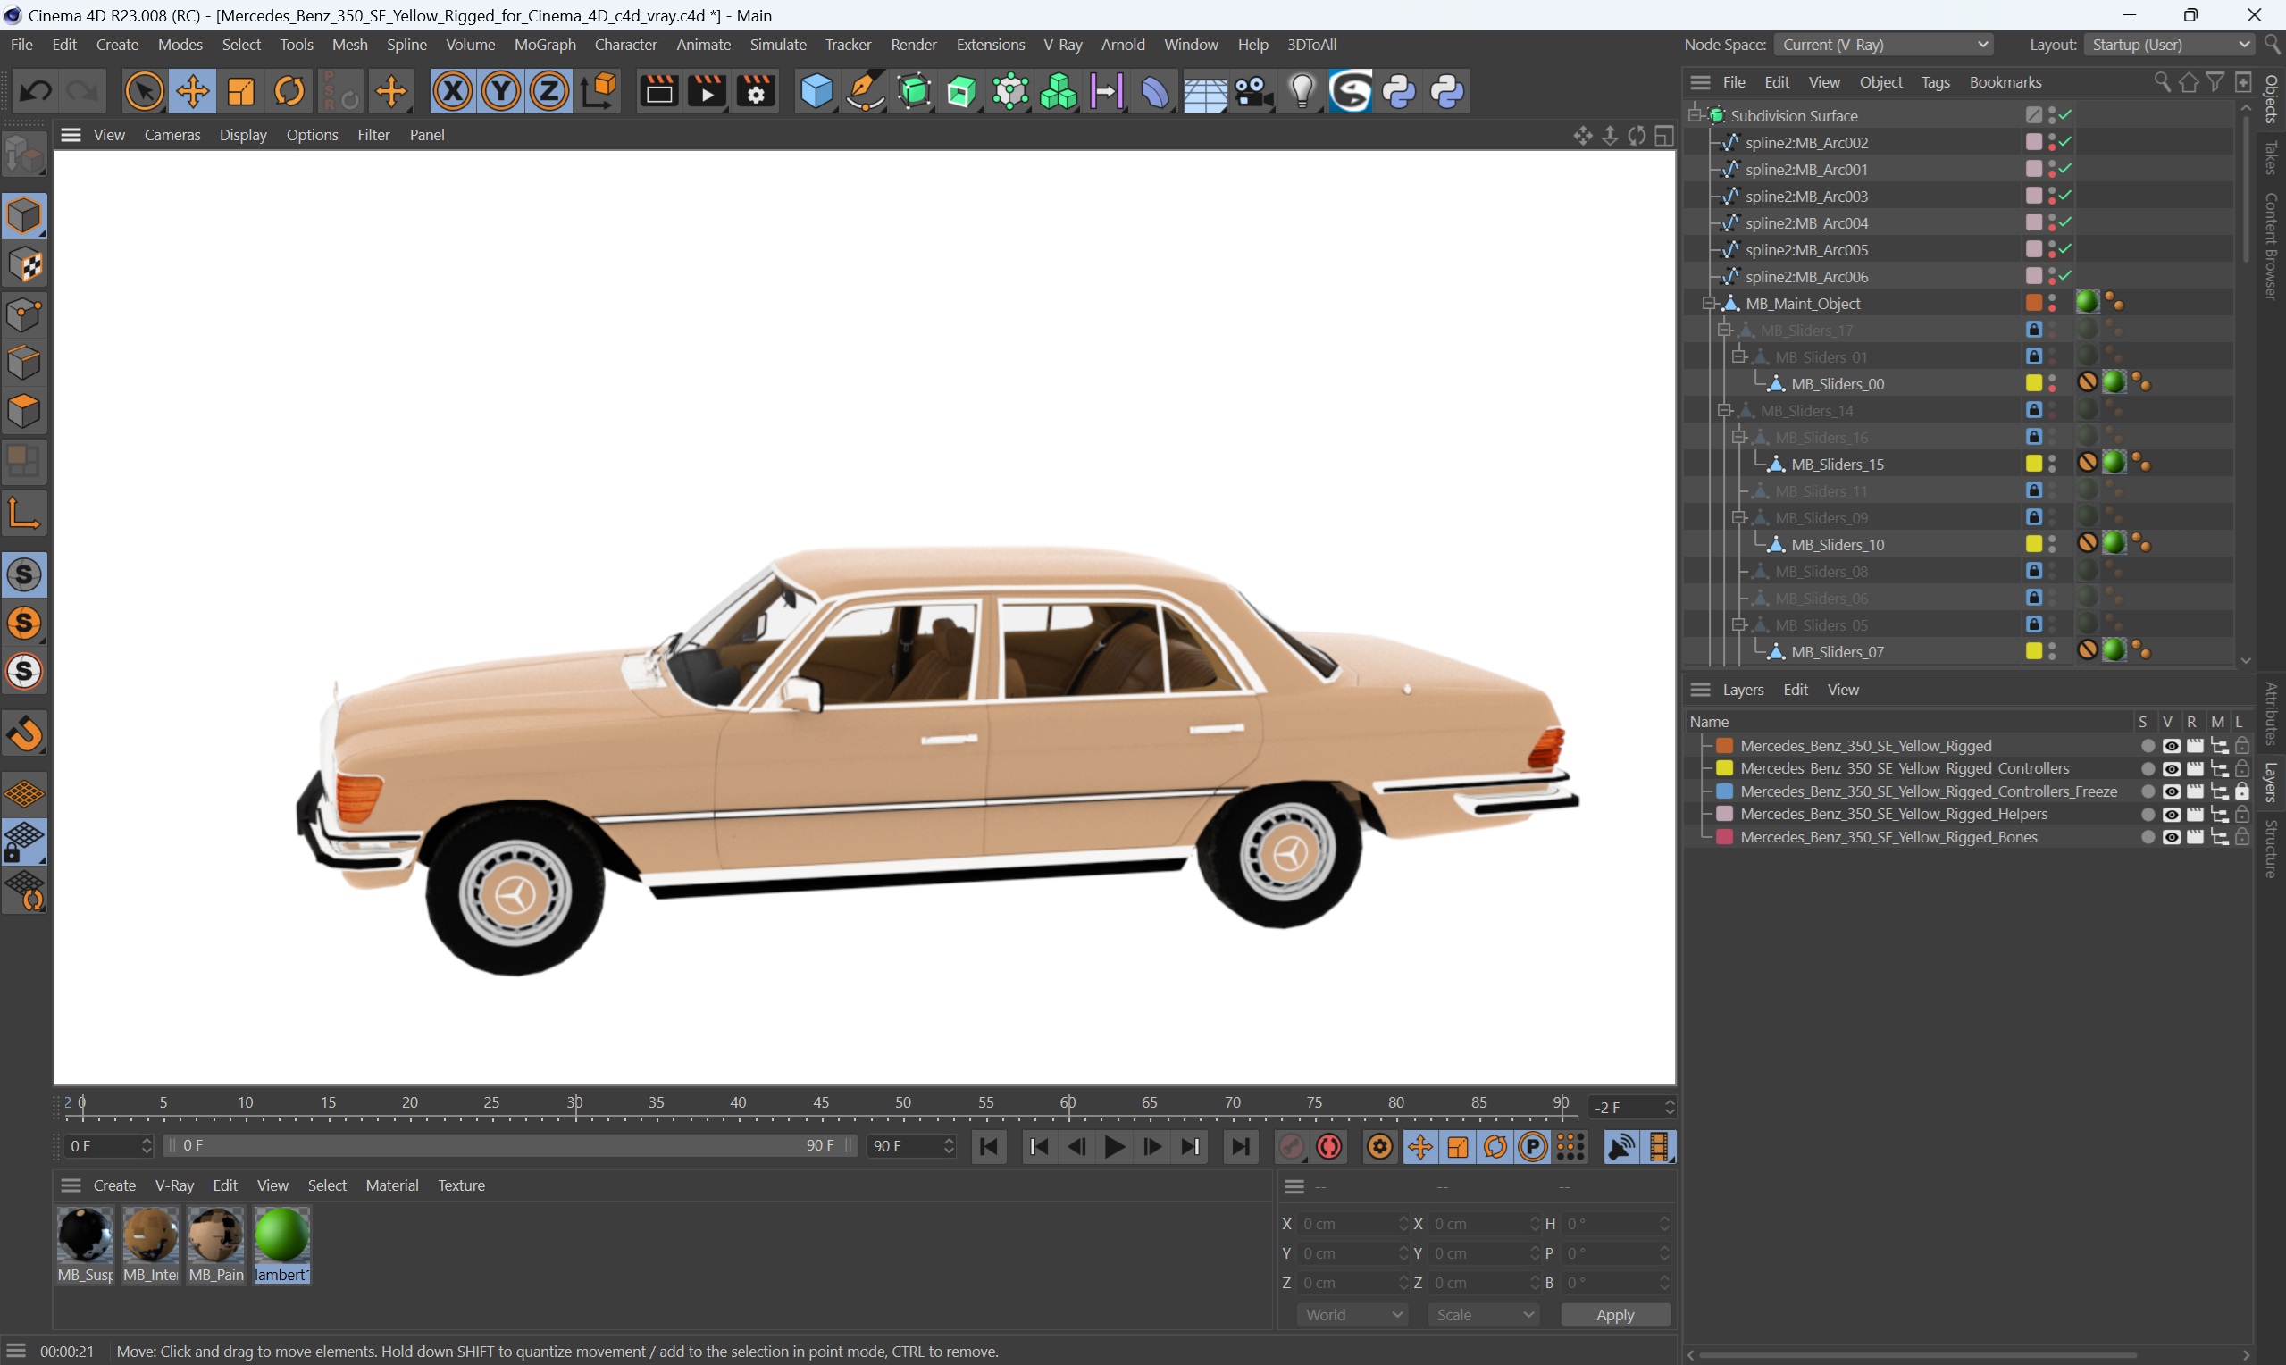Open the Node Space dropdown
The width and height of the screenshot is (2286, 1365).
point(1884,44)
